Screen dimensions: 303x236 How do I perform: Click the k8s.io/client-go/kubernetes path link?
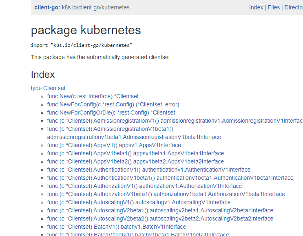point(96,7)
